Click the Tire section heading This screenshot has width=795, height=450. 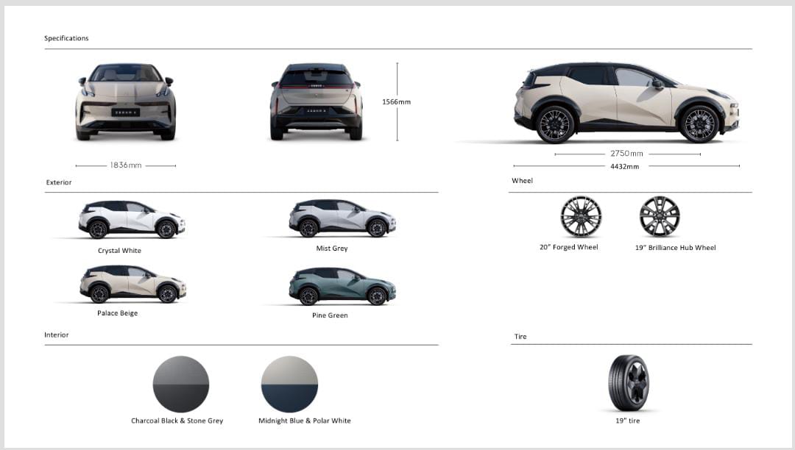pos(520,337)
